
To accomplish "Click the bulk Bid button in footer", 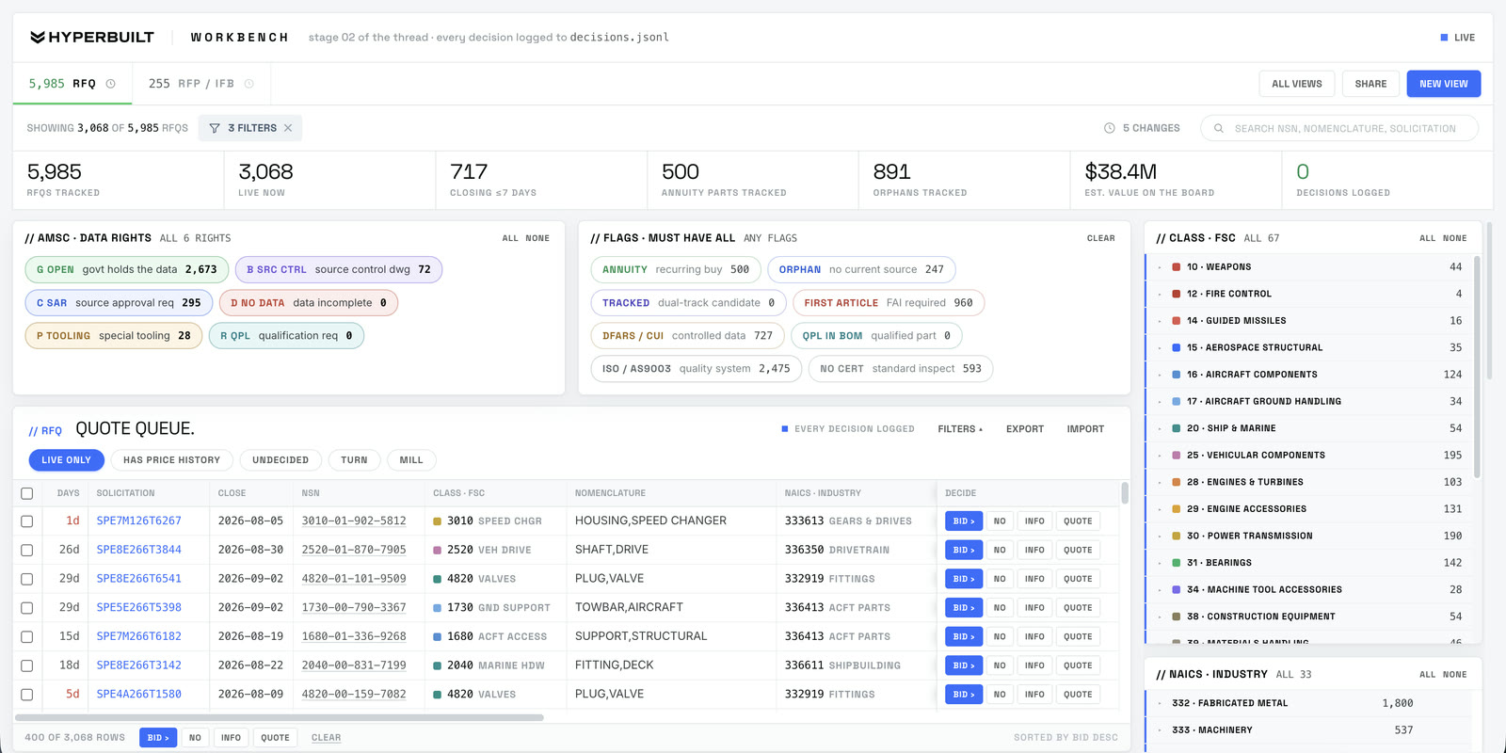I will point(158,738).
